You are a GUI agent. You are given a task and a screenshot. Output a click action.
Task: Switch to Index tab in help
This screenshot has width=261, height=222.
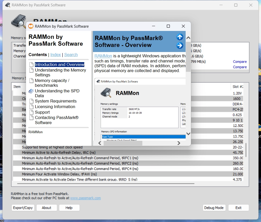point(56,55)
